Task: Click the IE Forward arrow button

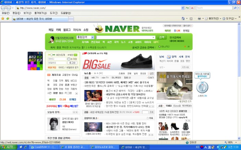Action: pyautogui.click(x=9, y=8)
